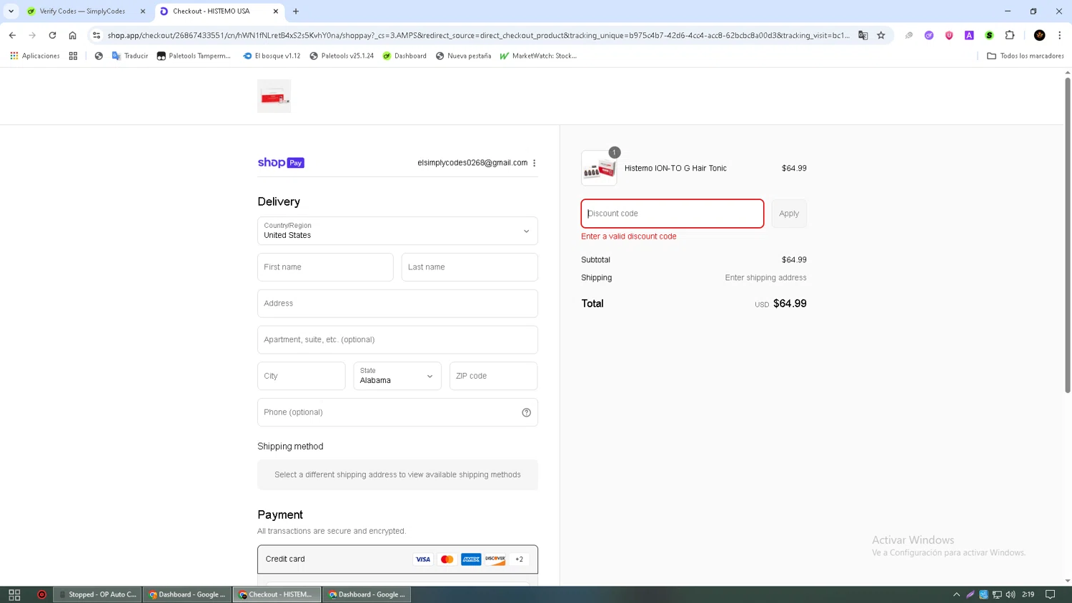Click the Histemo ION-TO G product thumbnail
1072x603 pixels.
click(599, 169)
